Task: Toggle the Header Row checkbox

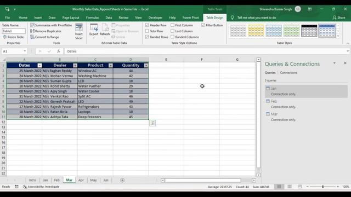Action: (147, 25)
